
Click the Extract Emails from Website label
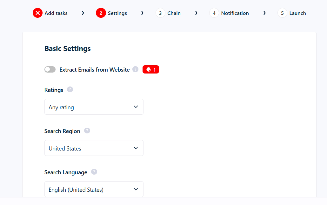coord(95,69)
